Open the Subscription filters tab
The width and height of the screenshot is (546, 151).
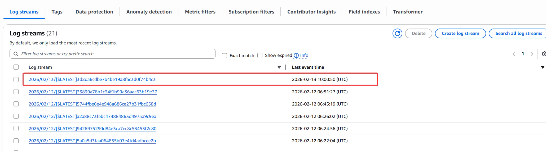click(x=251, y=12)
